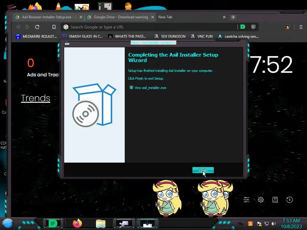307x230 pixels.
Task: Click the HxD desktop icon
Action: (x=82, y=7)
